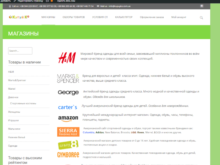The image size is (220, 165).
Task: Click the Facebook icon in the top bar
Action: [202, 6]
